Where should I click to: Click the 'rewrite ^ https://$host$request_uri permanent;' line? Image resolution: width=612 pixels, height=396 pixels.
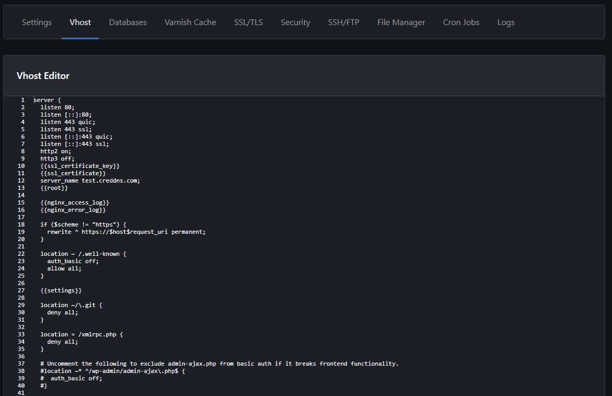126,232
